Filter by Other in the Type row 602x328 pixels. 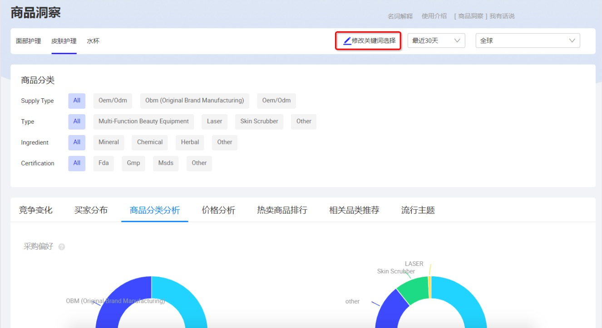(304, 121)
